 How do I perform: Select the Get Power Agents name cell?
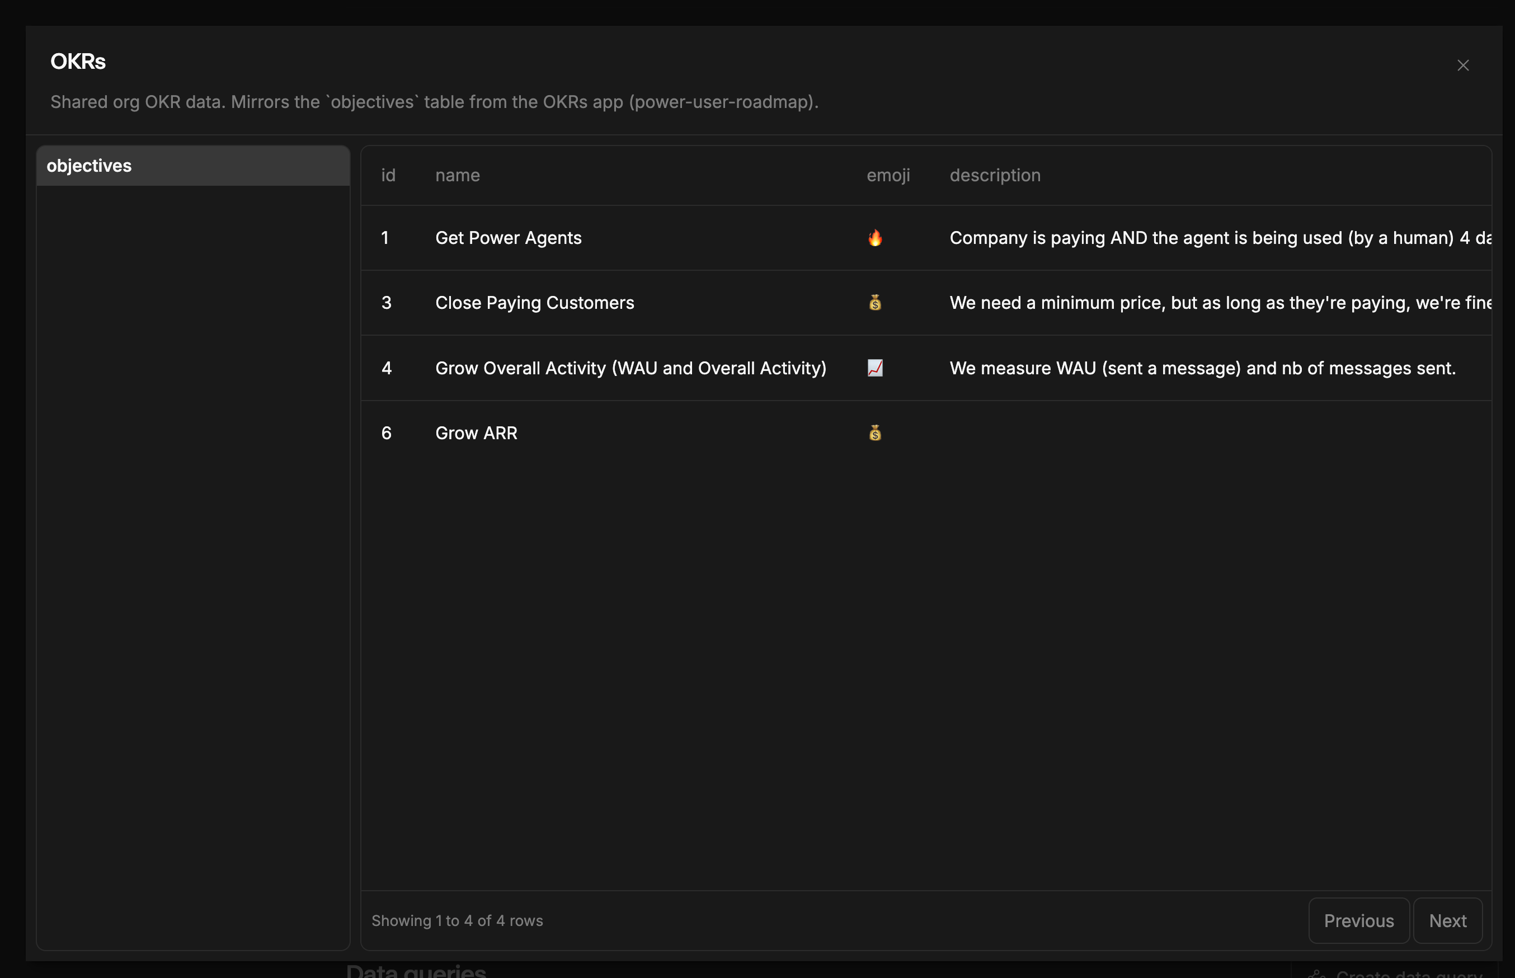coord(508,238)
